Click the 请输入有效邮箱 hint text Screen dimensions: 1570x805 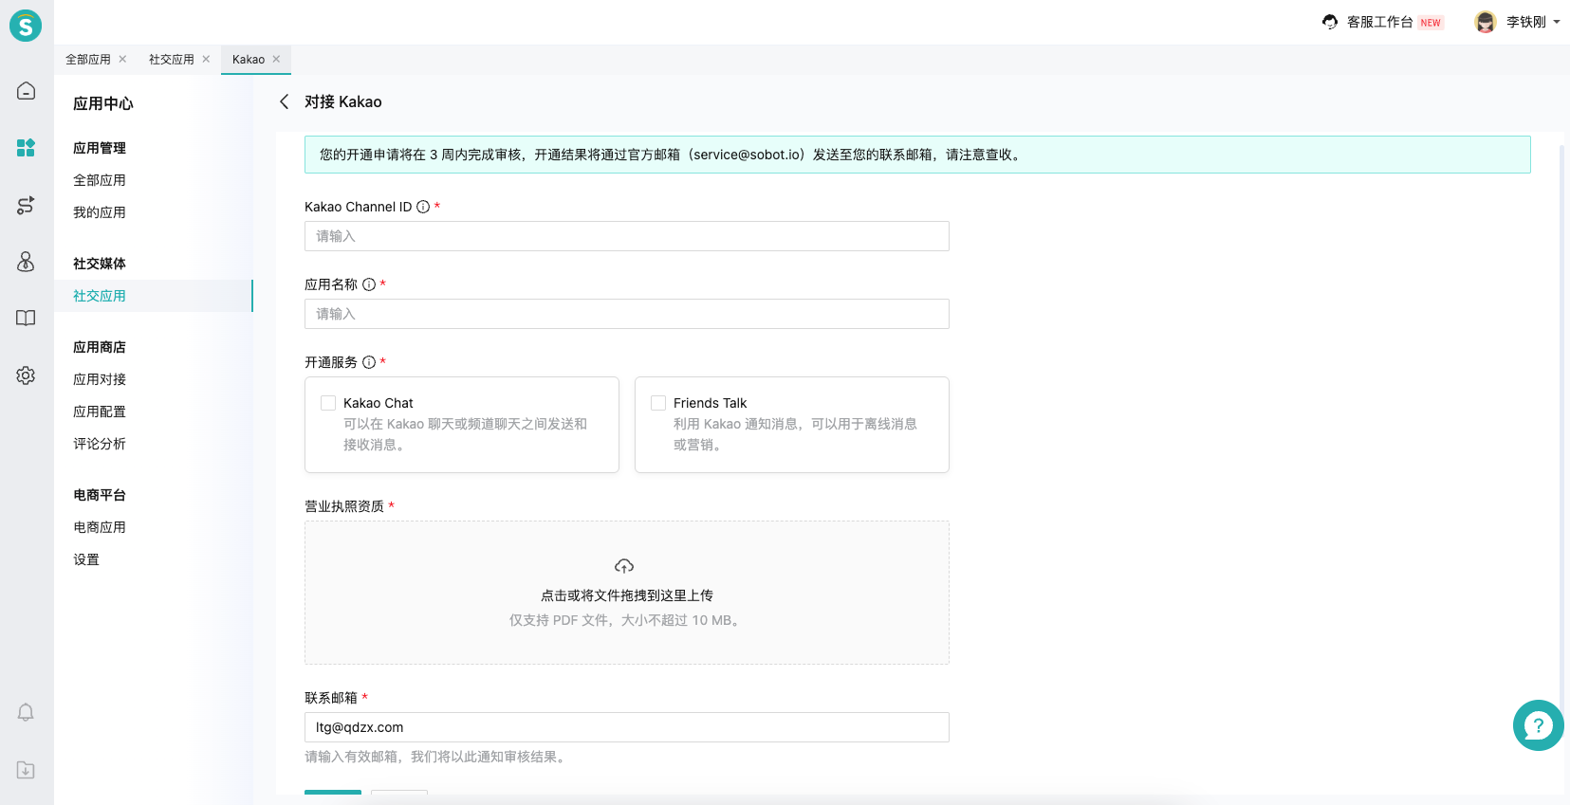(437, 757)
